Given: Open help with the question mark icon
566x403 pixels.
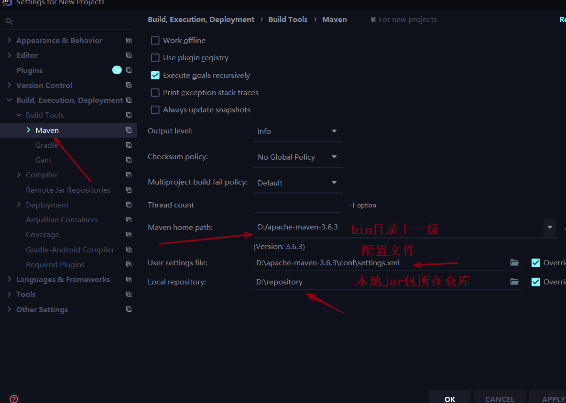Looking at the screenshot, I should [x=14, y=398].
